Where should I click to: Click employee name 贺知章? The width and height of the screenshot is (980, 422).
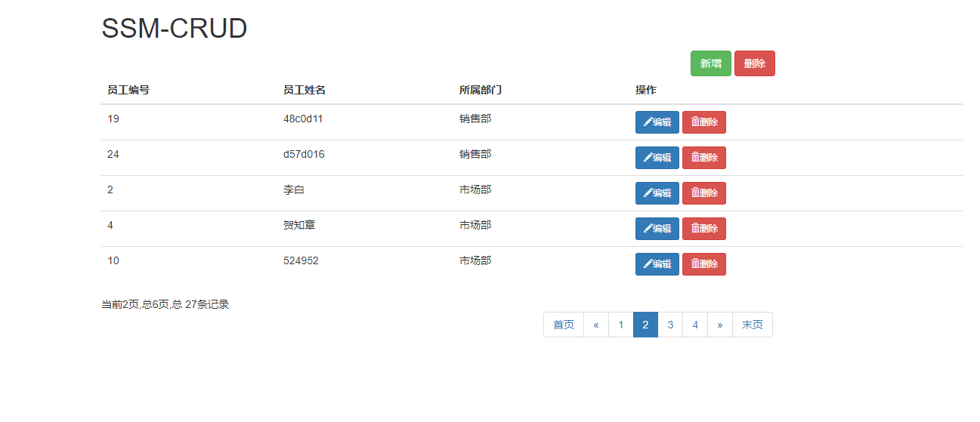[x=299, y=225]
